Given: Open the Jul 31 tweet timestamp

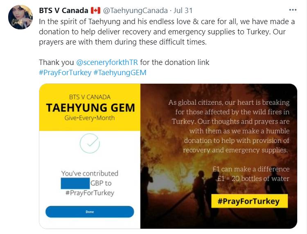Looking at the screenshot, I should (184, 10).
